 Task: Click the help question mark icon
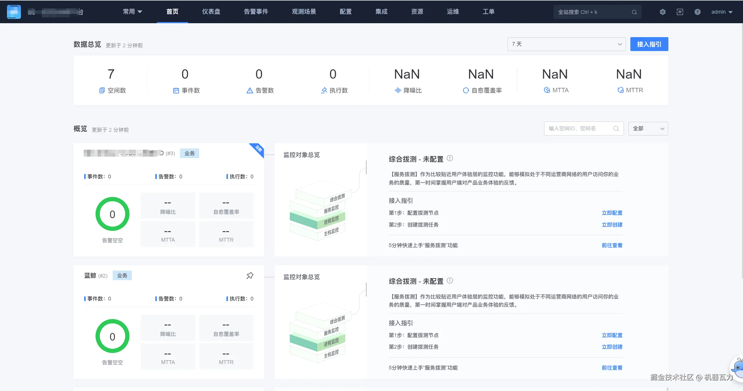click(x=697, y=12)
